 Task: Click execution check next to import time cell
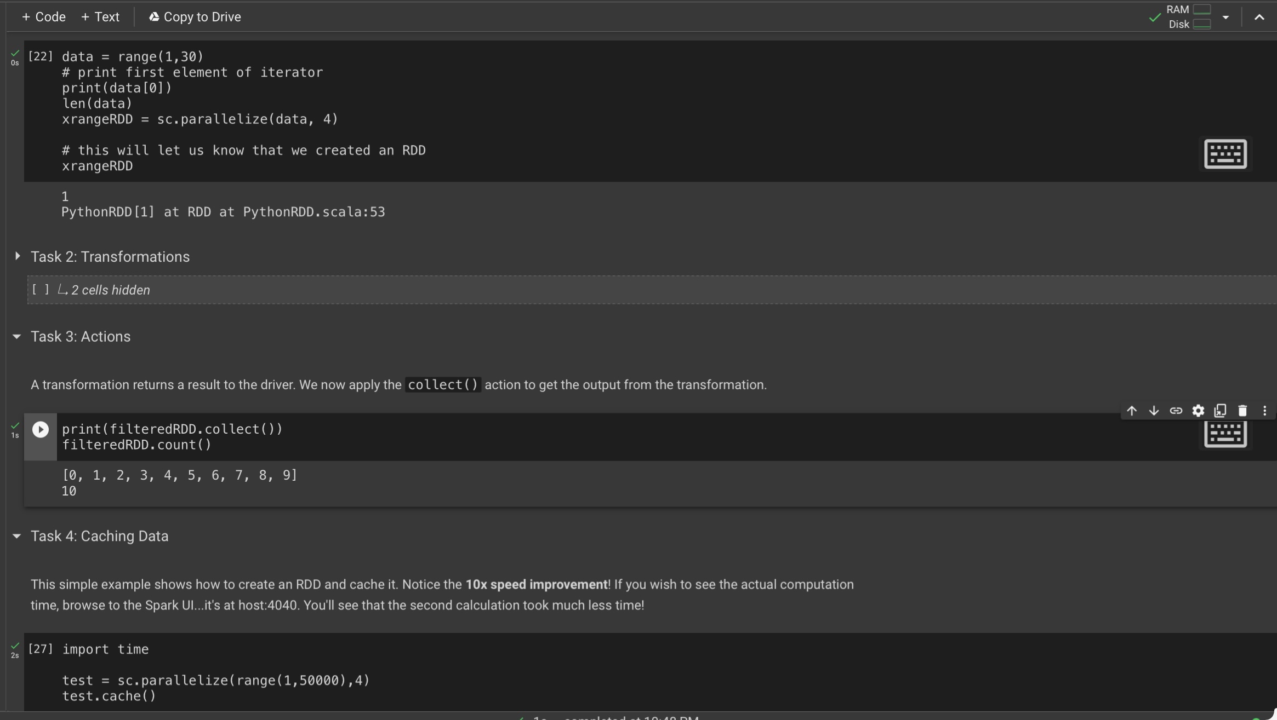pyautogui.click(x=14, y=646)
